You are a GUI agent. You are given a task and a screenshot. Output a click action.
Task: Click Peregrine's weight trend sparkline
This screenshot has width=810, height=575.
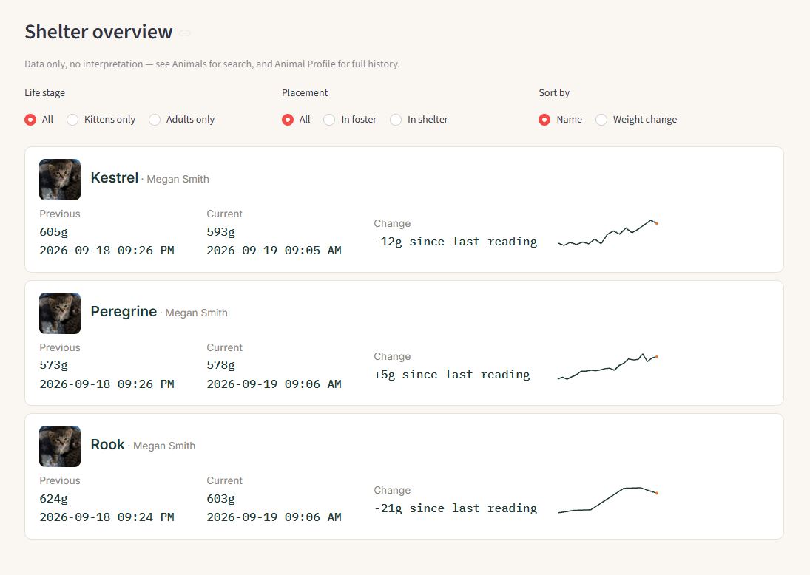[608, 367]
